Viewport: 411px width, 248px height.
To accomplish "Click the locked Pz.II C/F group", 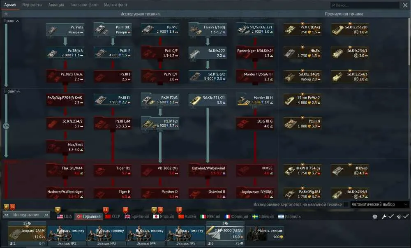I will (160, 53).
